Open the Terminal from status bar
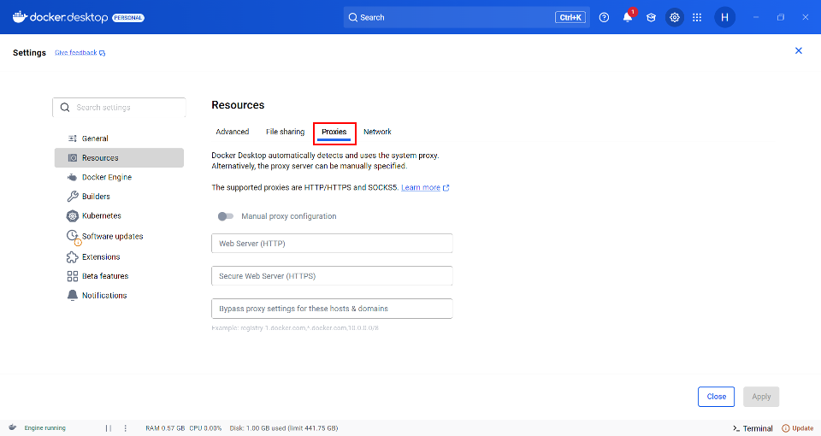The image size is (821, 436). [x=753, y=428]
